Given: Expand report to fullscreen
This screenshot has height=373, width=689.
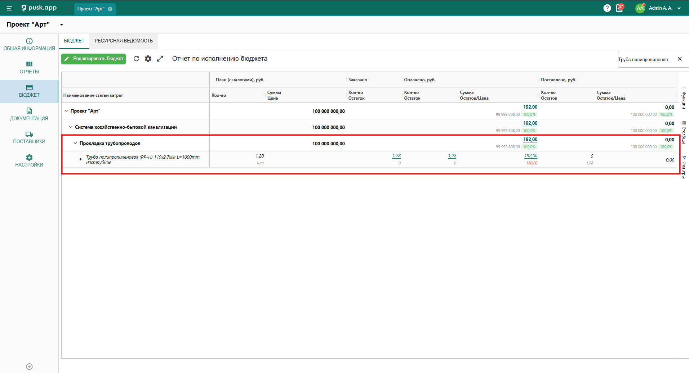Looking at the screenshot, I should click(x=160, y=59).
